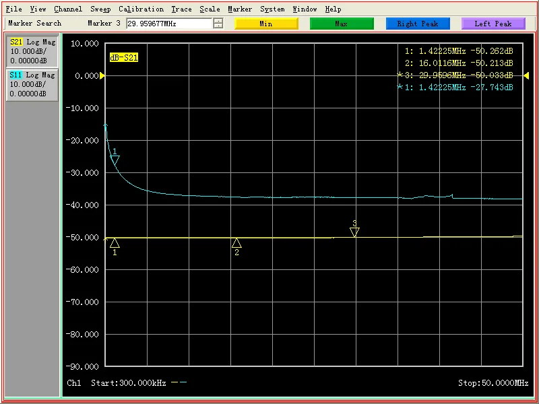Screen dimensions: 539x404
Task: Open the Scale menu
Action: tap(209, 9)
